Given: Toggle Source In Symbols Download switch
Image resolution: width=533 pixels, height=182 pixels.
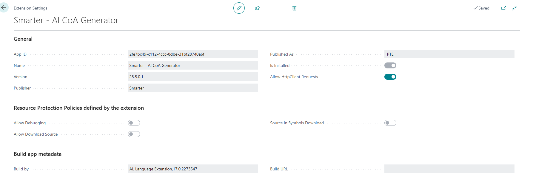Looking at the screenshot, I should pos(390,123).
